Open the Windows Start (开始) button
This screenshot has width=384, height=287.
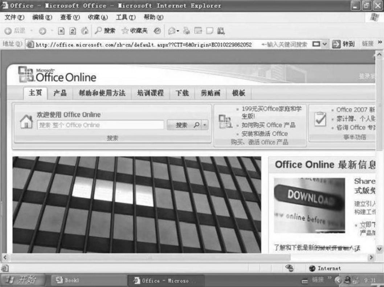(23, 280)
